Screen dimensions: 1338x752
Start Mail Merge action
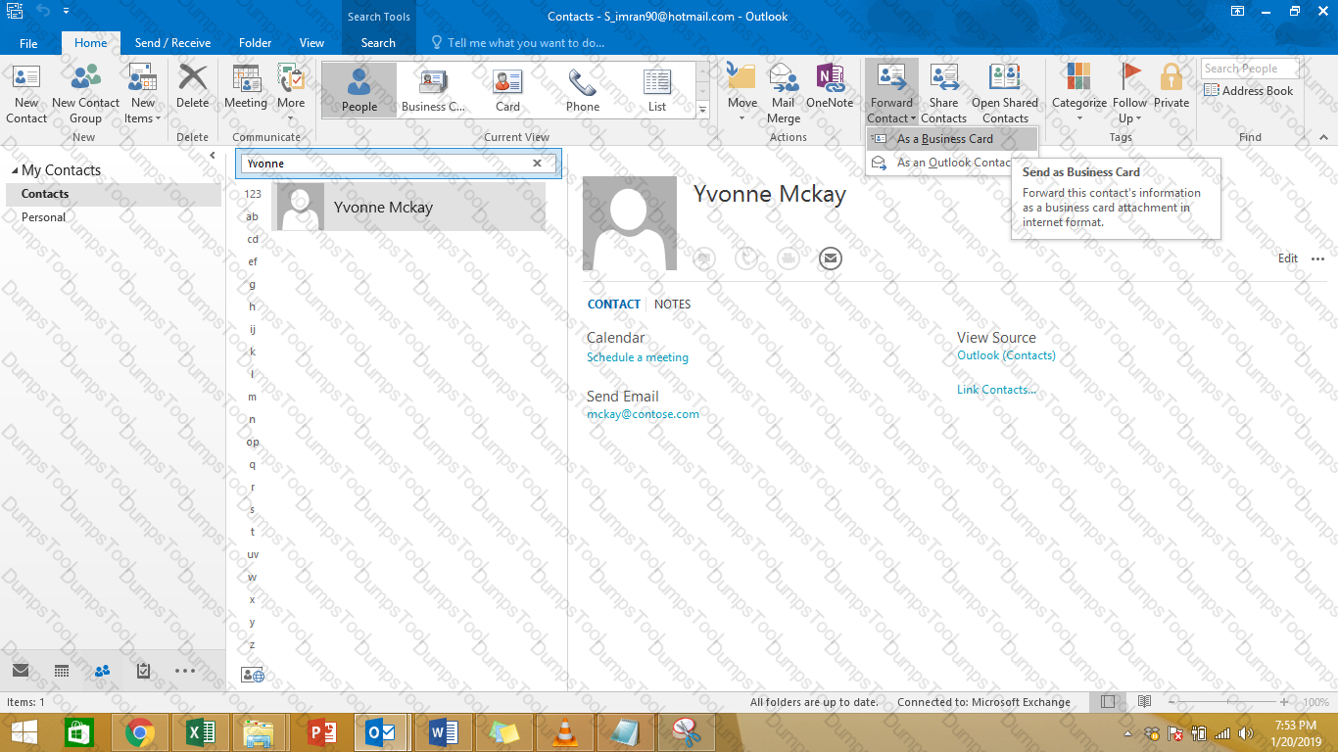coord(783,94)
